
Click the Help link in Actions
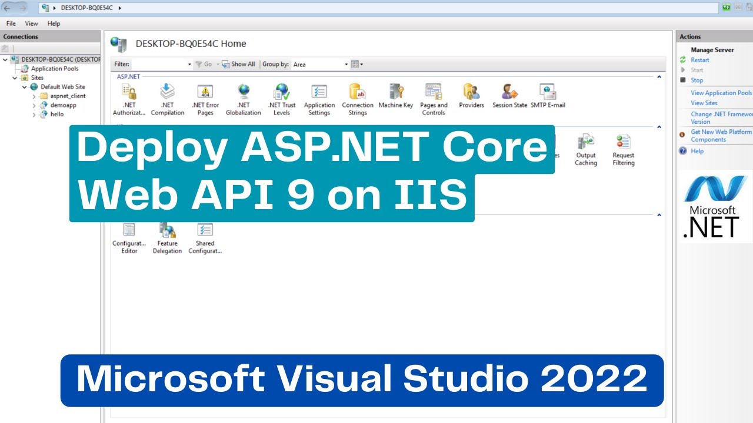point(697,151)
